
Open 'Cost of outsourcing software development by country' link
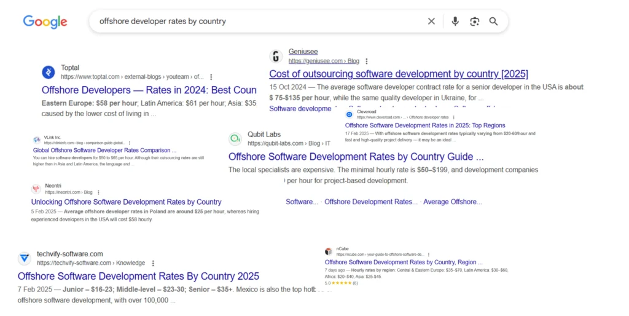pos(398,74)
